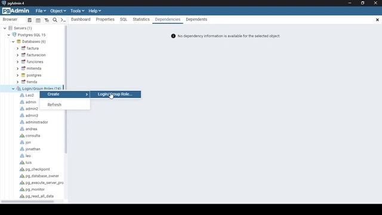This screenshot has width=382, height=215.
Task: Click the browser tree vertical scrollbar
Action: 66,90
